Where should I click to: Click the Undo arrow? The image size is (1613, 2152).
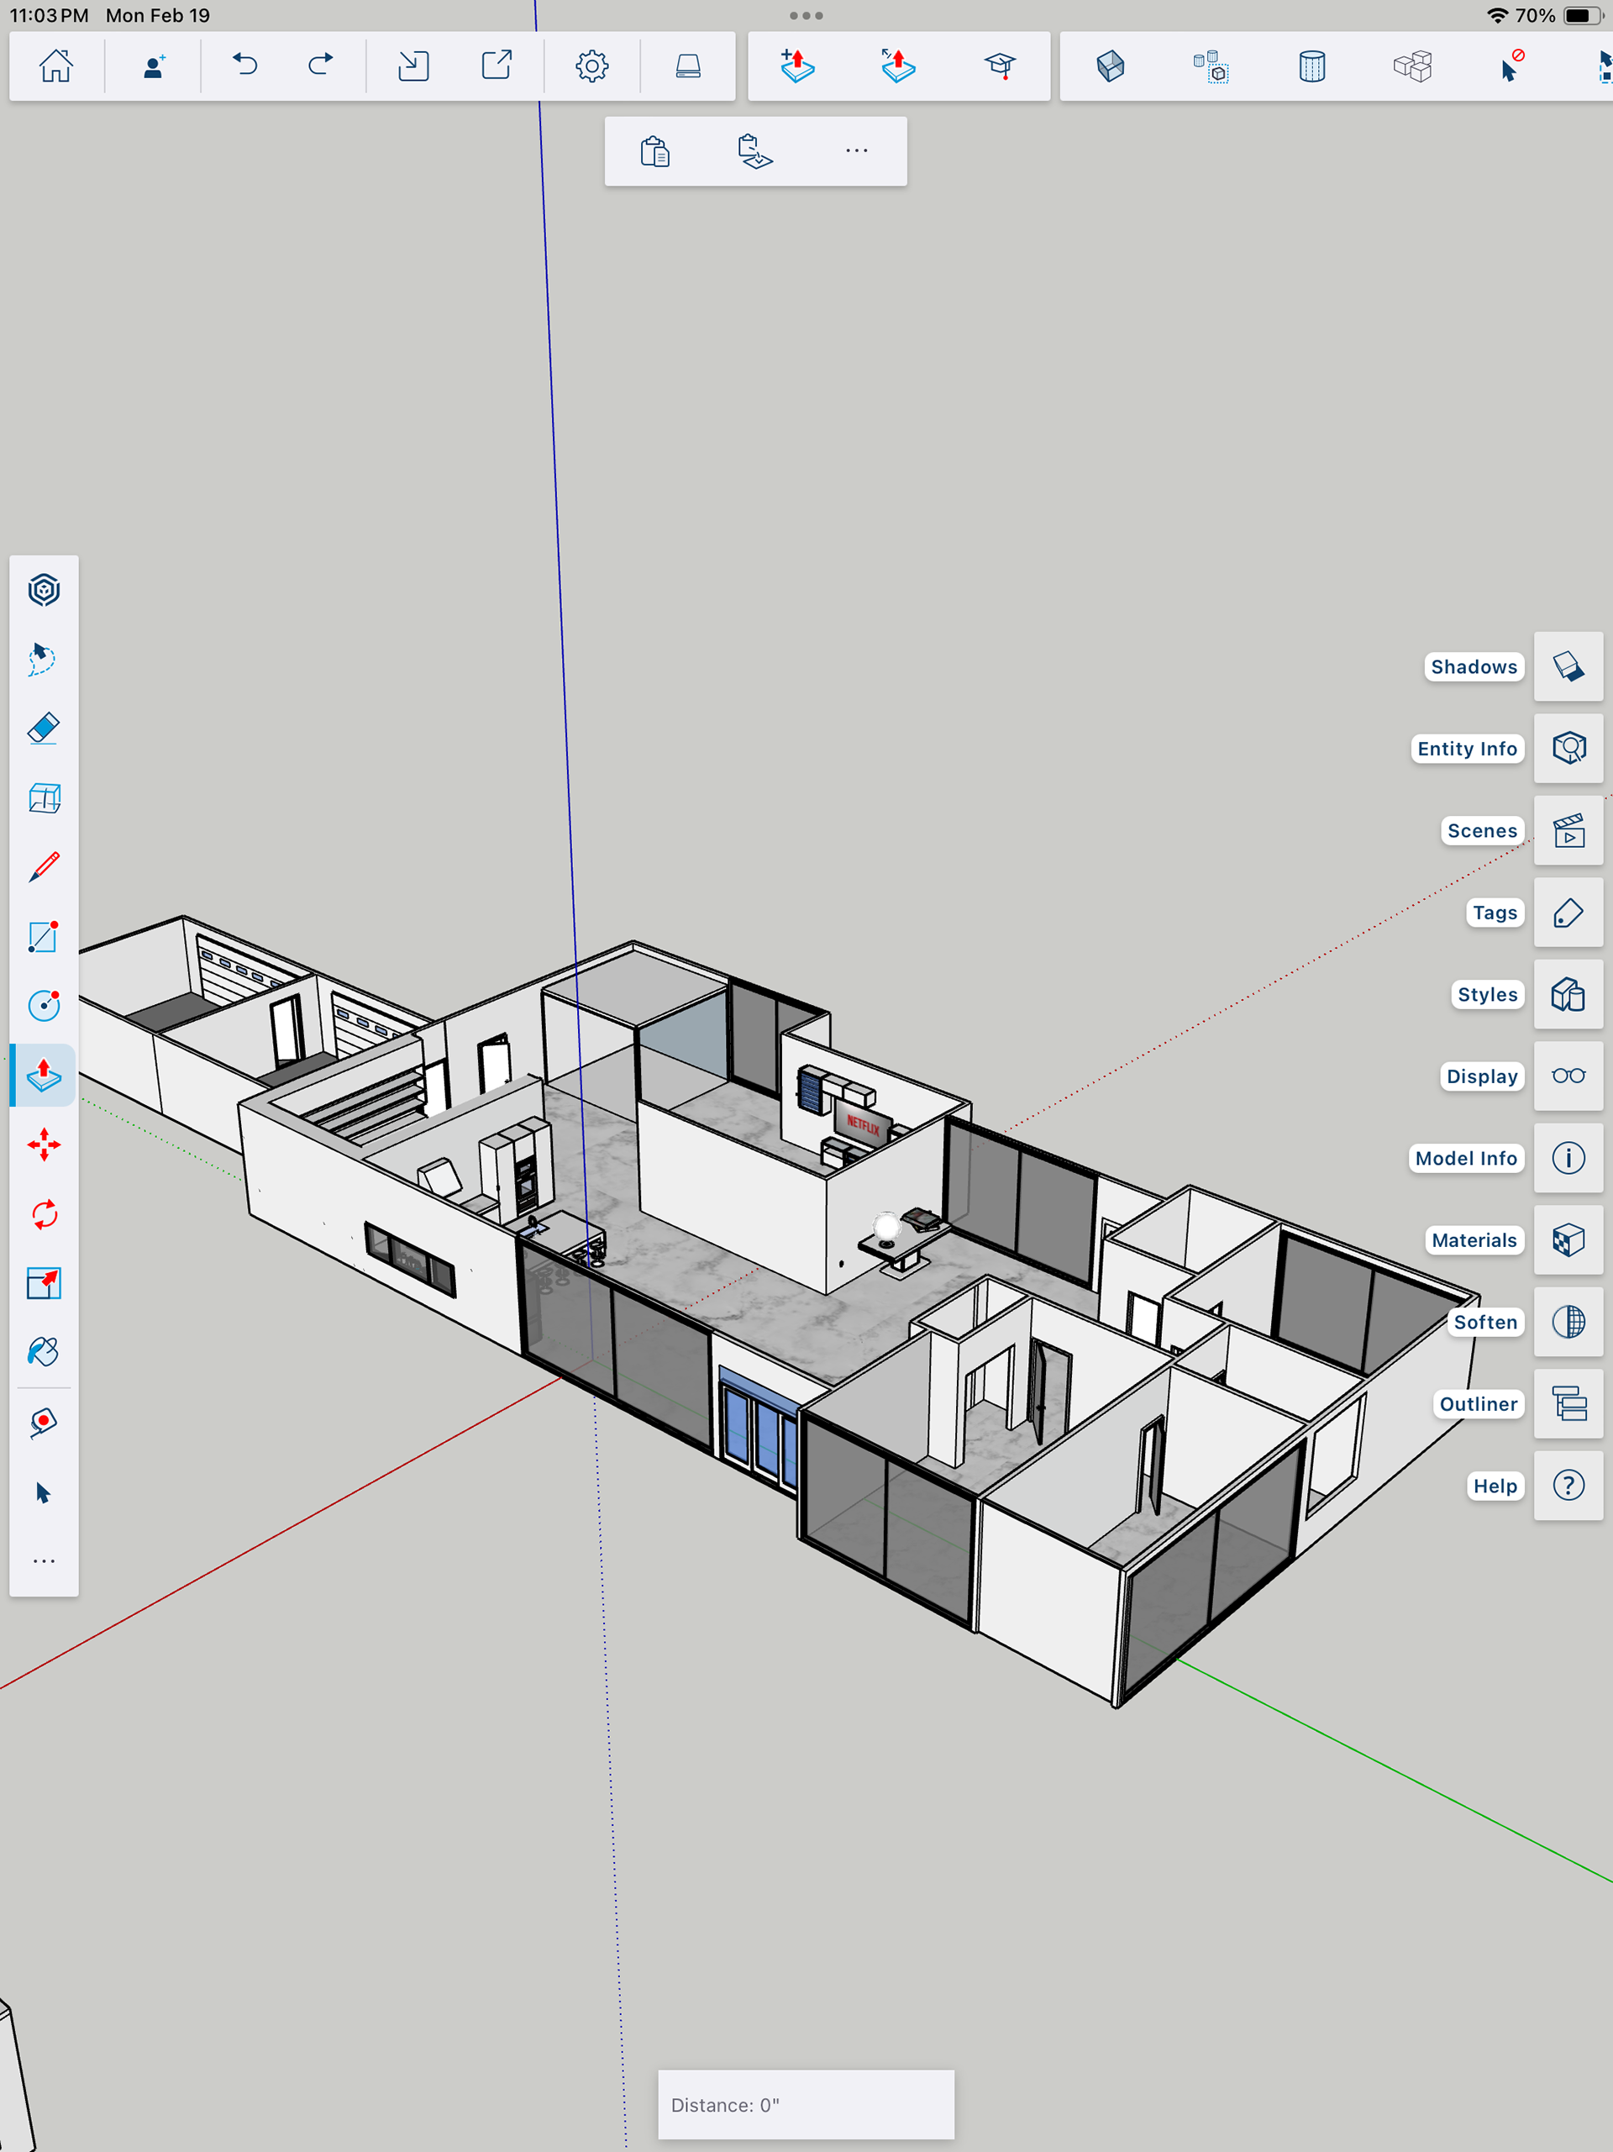(245, 66)
